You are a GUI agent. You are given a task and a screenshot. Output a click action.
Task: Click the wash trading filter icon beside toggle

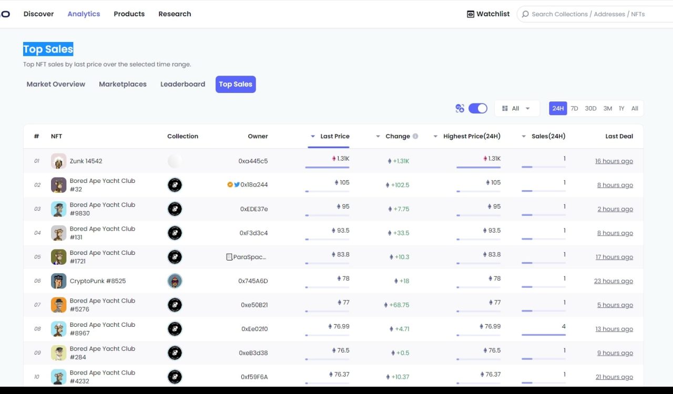pyautogui.click(x=460, y=108)
